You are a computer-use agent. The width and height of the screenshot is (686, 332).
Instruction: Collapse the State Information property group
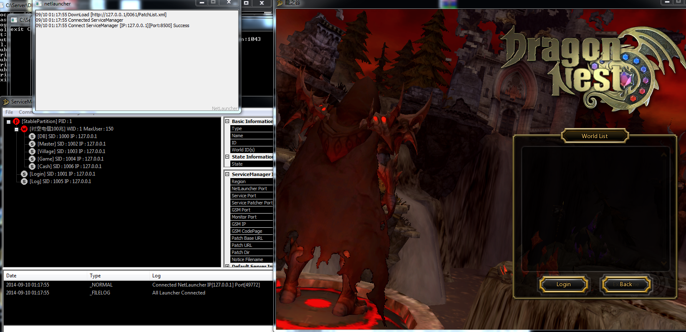click(x=227, y=157)
